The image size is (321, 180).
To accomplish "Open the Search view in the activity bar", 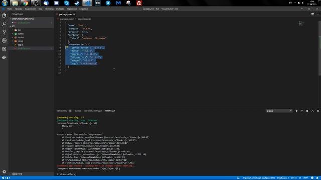I will pos(4,24).
